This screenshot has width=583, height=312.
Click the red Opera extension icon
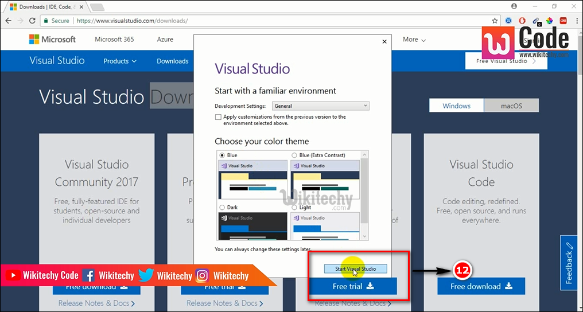point(522,21)
